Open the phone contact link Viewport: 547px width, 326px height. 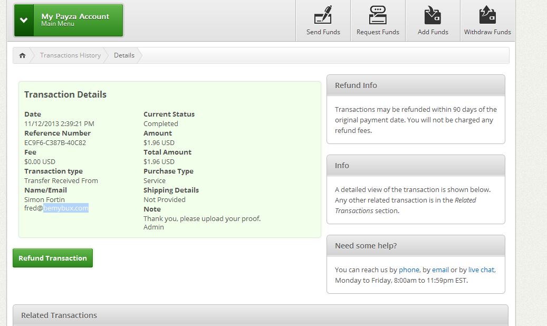[x=409, y=270]
